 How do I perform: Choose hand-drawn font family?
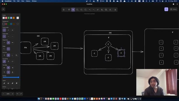[x=4, y=61]
